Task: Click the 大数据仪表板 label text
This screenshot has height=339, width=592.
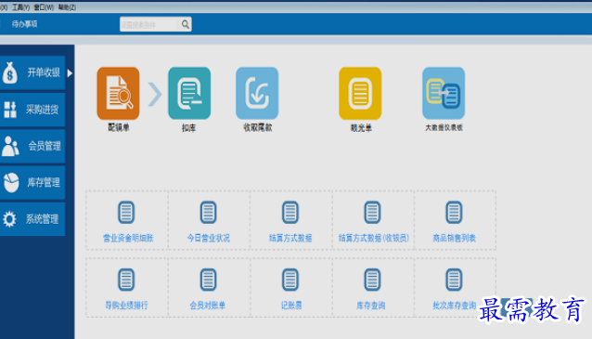Action: (444, 128)
